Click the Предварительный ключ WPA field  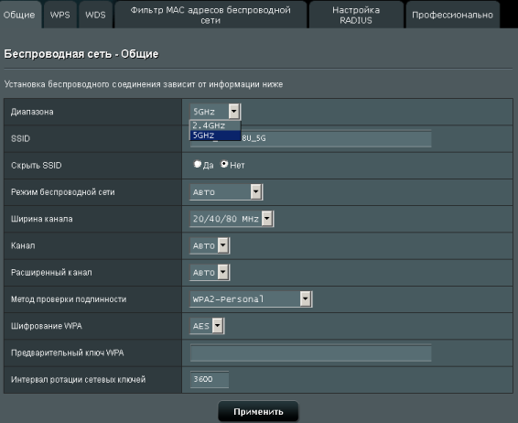(311, 352)
